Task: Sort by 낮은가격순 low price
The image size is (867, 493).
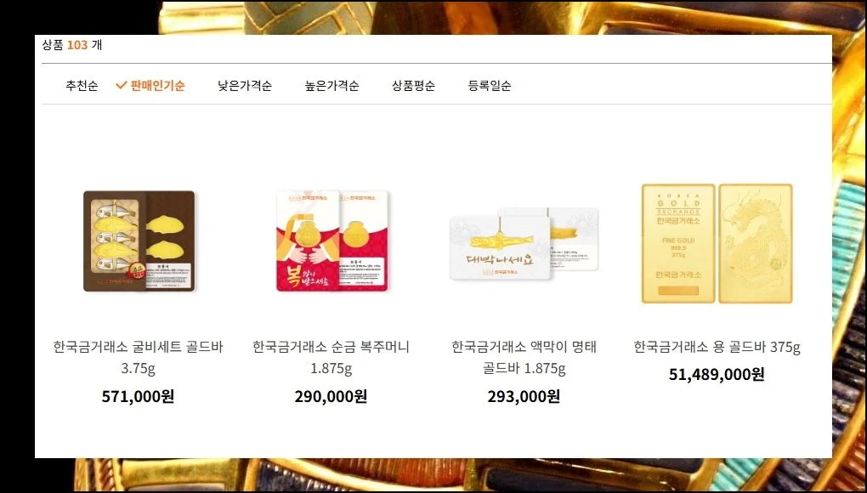Action: click(245, 86)
